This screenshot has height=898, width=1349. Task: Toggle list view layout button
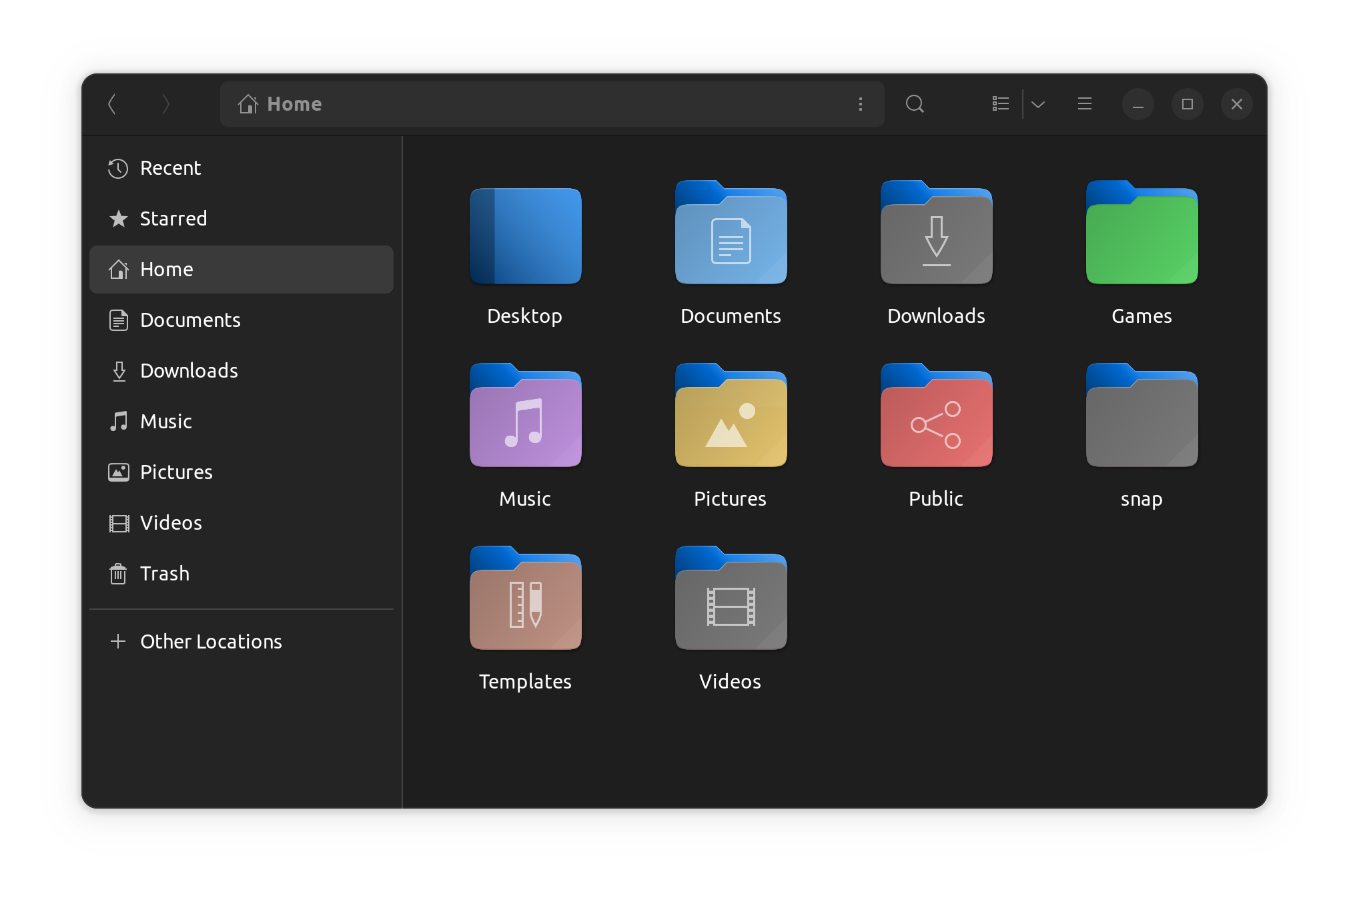pyautogui.click(x=1000, y=104)
